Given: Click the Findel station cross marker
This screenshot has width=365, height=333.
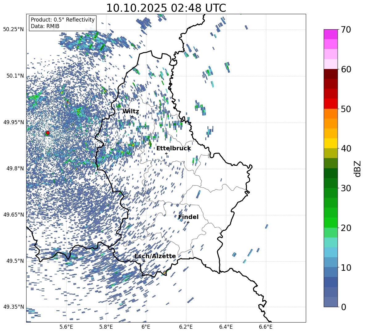Looking at the screenshot, I should pyautogui.click(x=188, y=222).
